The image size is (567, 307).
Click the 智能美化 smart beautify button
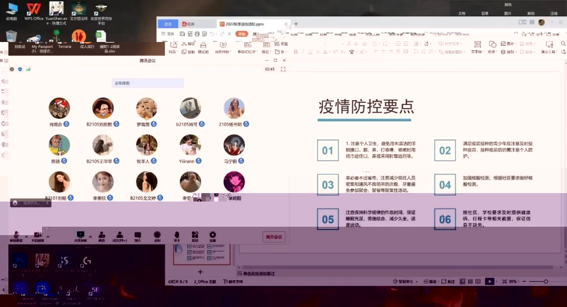tap(405, 281)
